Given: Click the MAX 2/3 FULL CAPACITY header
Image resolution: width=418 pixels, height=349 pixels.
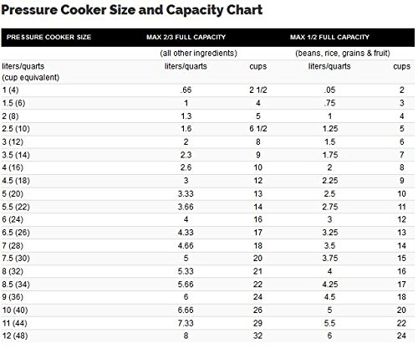Looking at the screenshot, I should coord(186,37).
